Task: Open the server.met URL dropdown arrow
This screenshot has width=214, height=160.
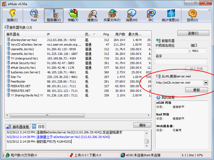Action: click(206, 83)
